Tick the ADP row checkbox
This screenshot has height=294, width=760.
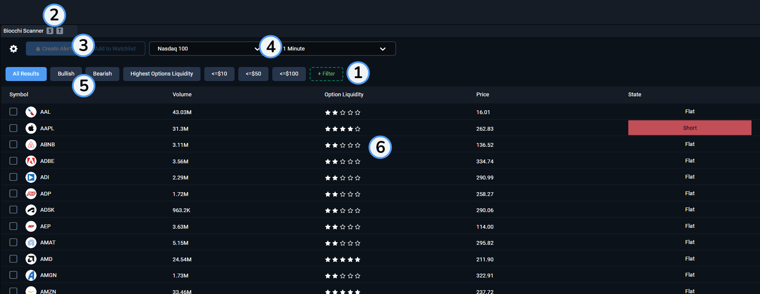pos(14,193)
